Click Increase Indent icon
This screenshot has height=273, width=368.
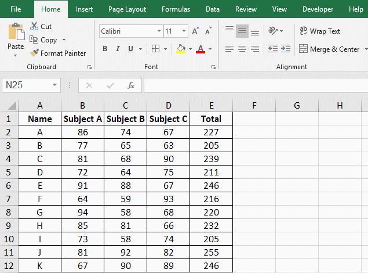tap(286, 49)
